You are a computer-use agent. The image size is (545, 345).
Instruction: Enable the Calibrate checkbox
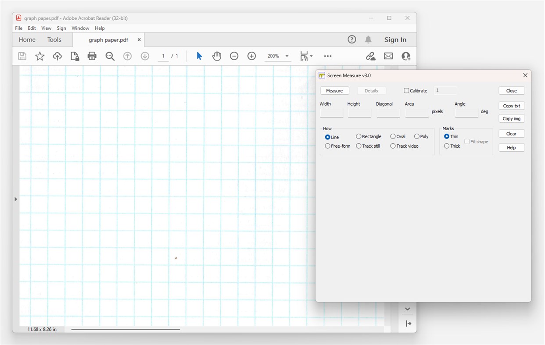click(x=406, y=90)
